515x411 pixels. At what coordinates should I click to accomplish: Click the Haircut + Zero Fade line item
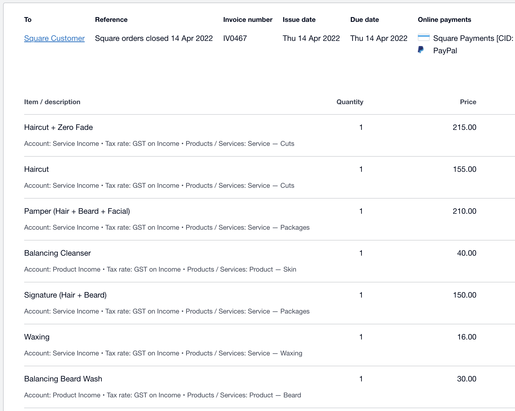pos(58,127)
